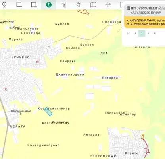Image resolution: width=165 pixels, height=159 pixels.
Task: Click the 'Гюджукба' map label
Action: (112, 22)
